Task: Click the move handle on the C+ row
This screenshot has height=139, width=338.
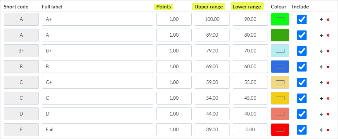Action: point(322,83)
